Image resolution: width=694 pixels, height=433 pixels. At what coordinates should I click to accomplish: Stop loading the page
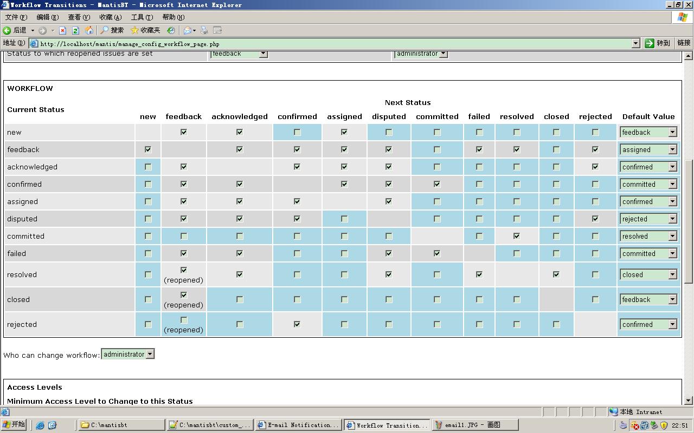[x=62, y=30]
